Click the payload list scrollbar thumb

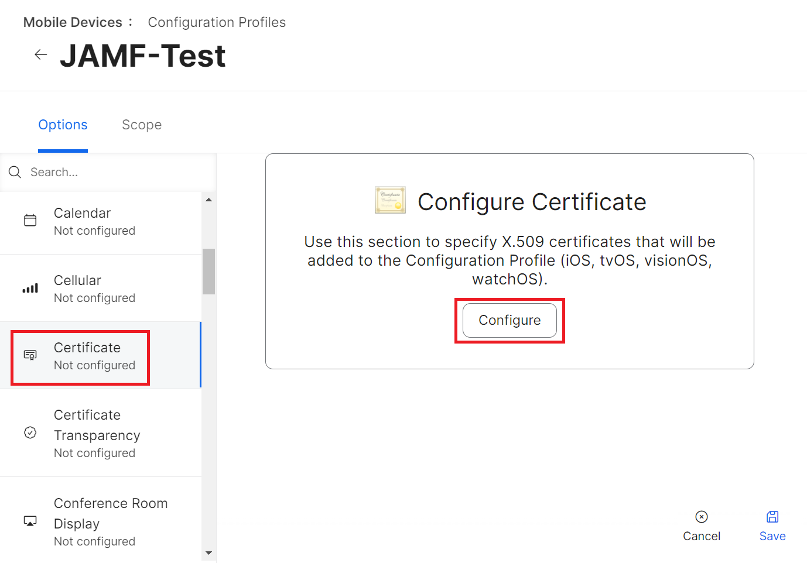pos(208,272)
